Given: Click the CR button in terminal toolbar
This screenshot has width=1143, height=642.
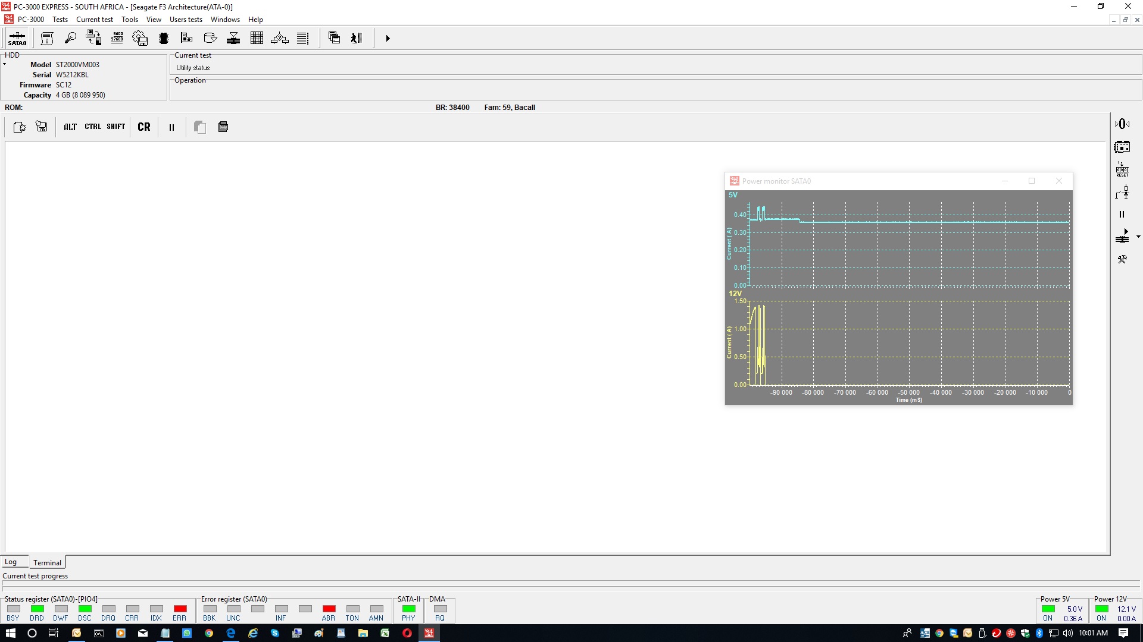Looking at the screenshot, I should click(x=144, y=127).
